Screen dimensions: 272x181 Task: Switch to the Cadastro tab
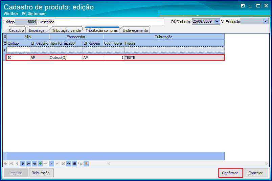click(x=16, y=30)
